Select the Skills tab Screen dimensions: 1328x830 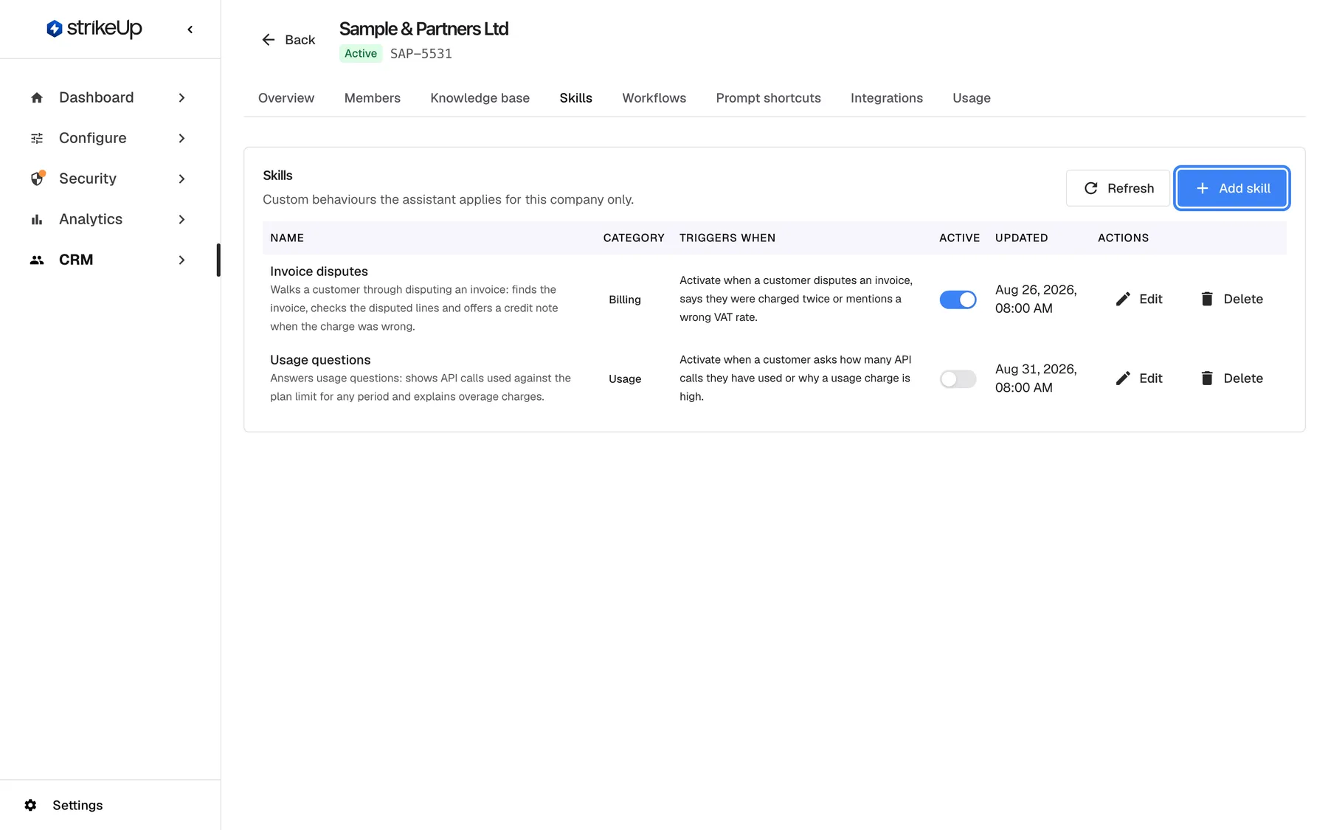click(576, 98)
